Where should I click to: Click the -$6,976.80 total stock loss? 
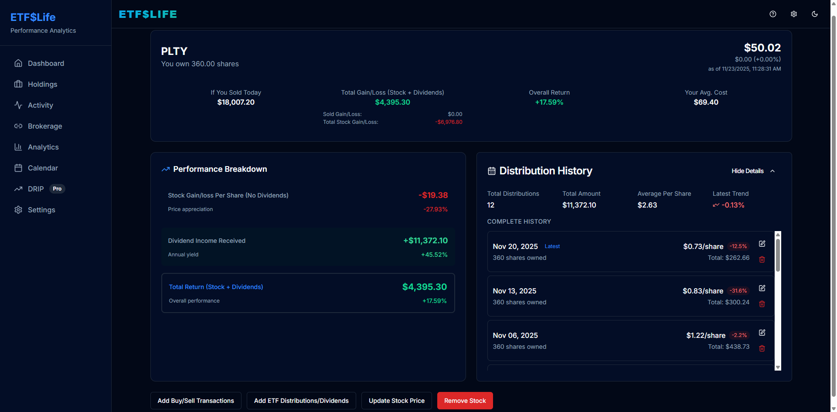[x=449, y=122]
